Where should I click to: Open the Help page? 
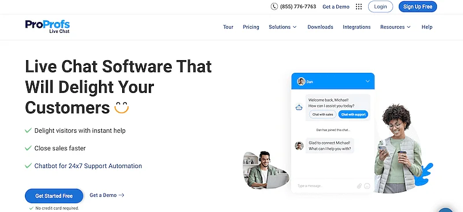coord(427,27)
